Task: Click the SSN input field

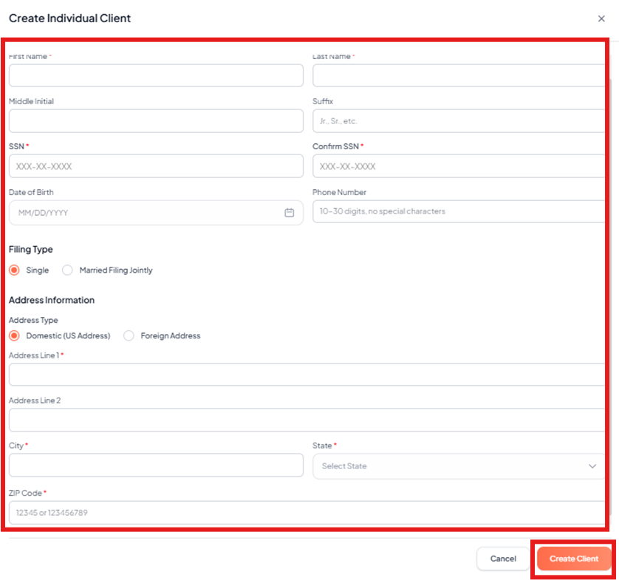Action: pos(156,166)
